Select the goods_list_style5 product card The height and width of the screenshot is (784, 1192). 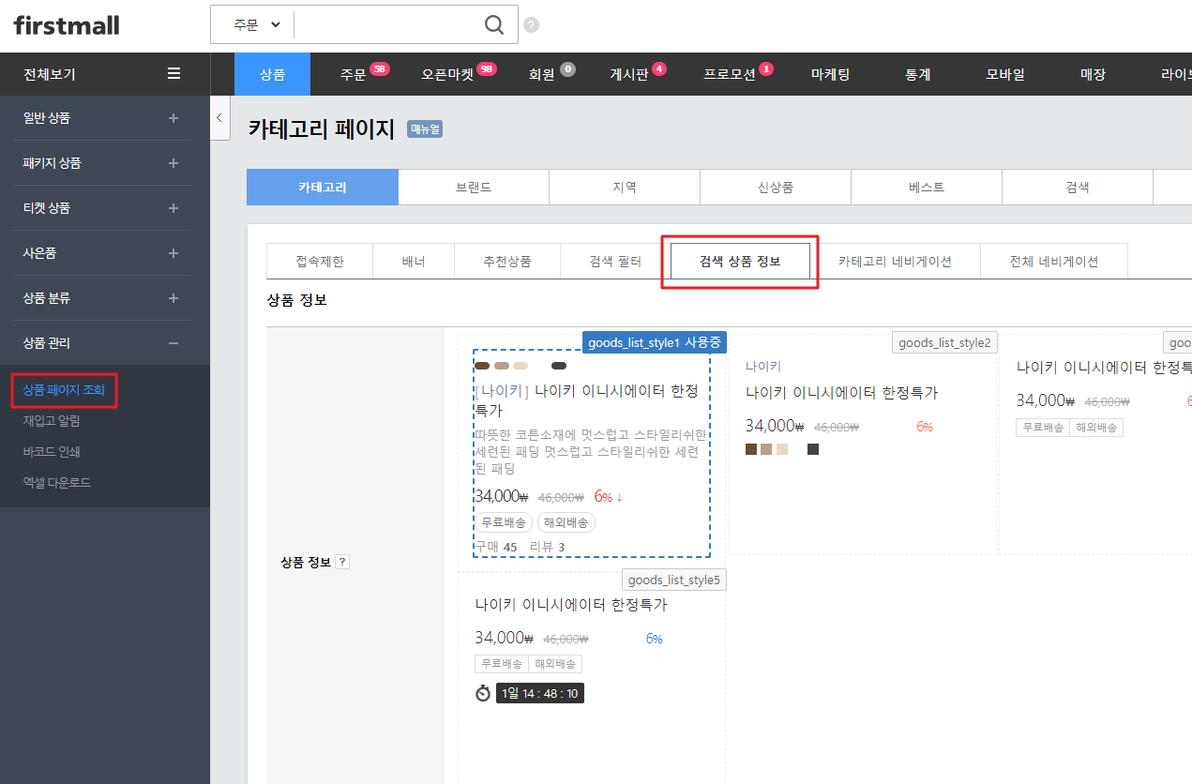point(592,677)
